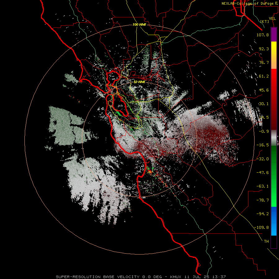
Task: Click the black TH segment of the color bar
Action: point(274,241)
